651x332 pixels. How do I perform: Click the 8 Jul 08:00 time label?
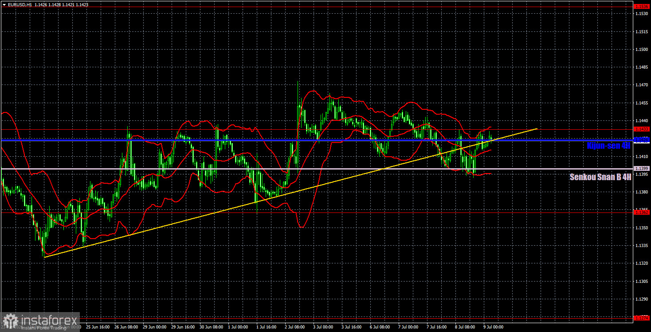(466, 327)
